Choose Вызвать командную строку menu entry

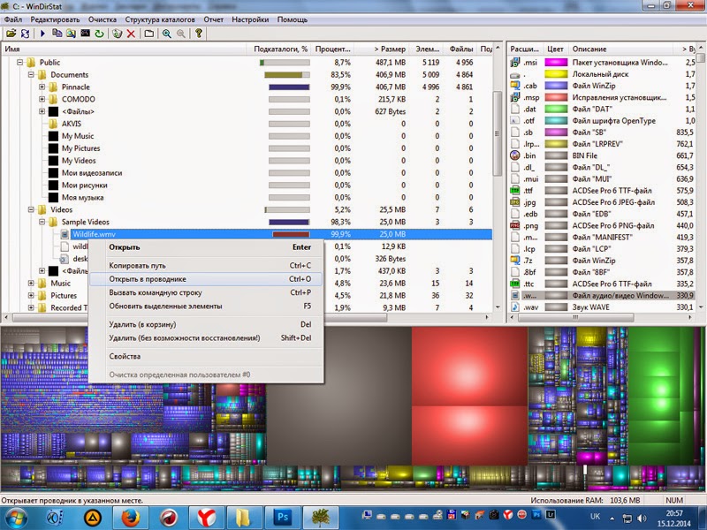206,292
